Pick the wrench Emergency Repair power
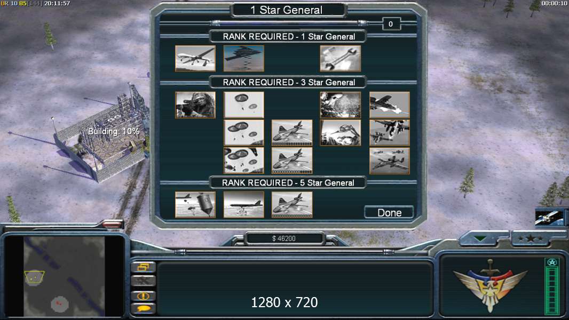This screenshot has width=569, height=320. click(x=341, y=58)
